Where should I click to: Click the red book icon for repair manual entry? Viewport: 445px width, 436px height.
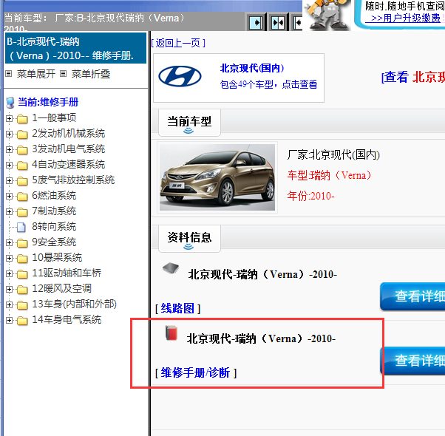(x=171, y=333)
